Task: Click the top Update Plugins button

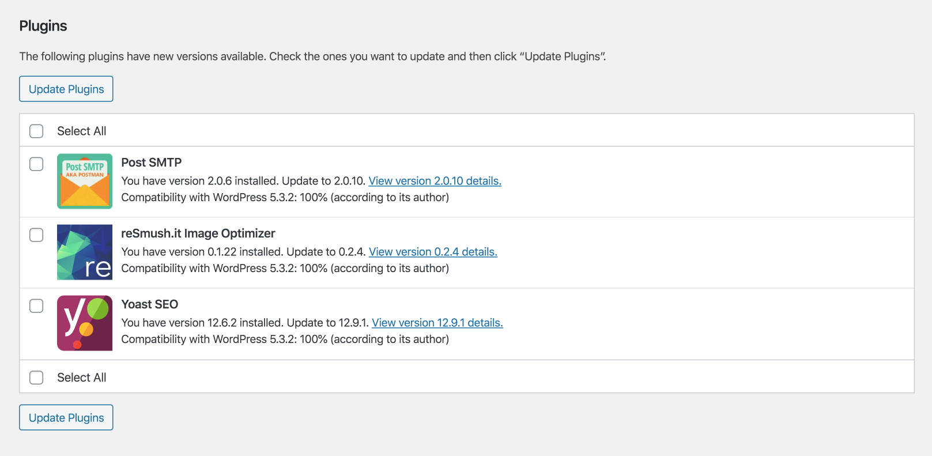Action: (x=66, y=89)
